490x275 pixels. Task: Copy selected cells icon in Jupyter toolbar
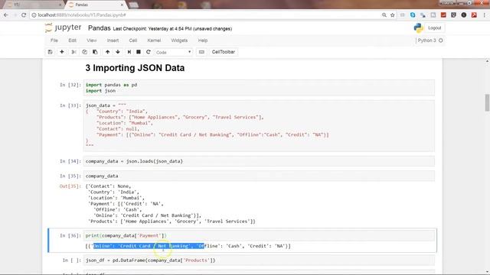pos(84,52)
